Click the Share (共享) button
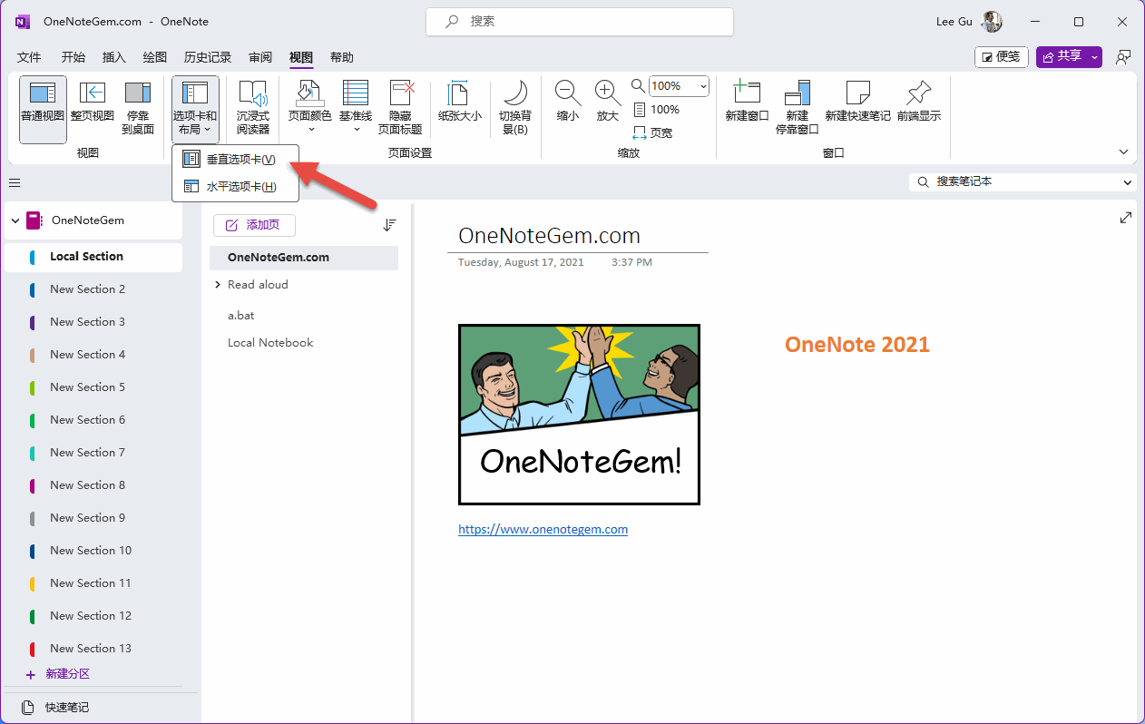The width and height of the screenshot is (1145, 724). coord(1062,57)
